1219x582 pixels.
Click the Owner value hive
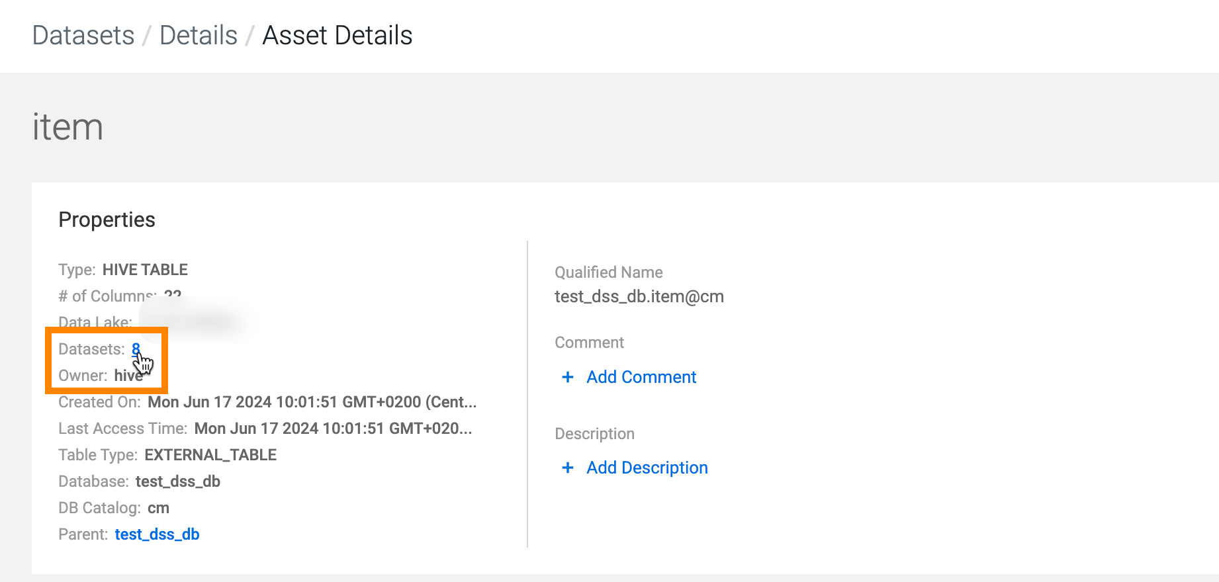tap(126, 376)
